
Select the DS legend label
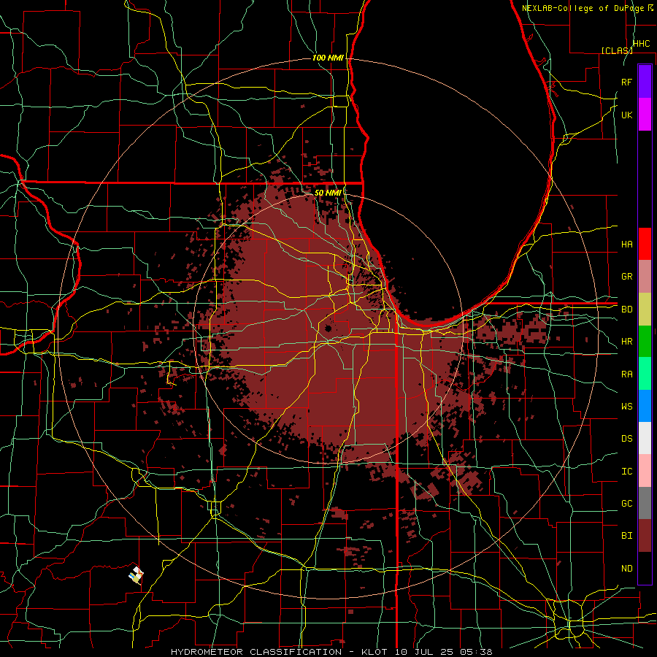(x=627, y=439)
